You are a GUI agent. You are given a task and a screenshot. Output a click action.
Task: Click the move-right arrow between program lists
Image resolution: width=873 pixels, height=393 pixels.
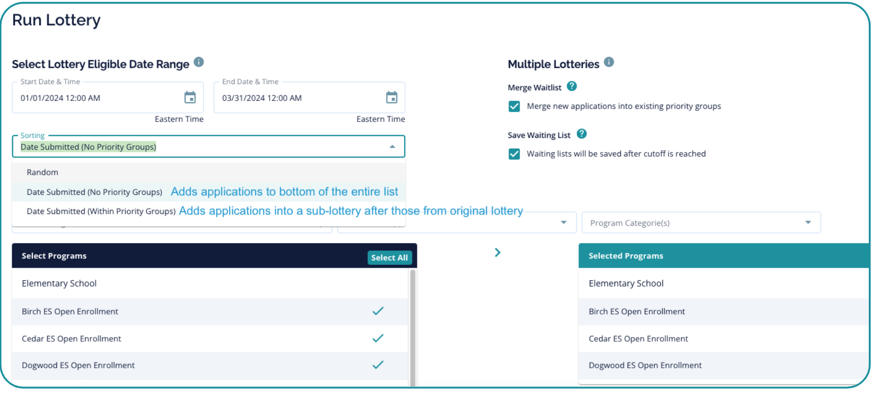(x=498, y=253)
